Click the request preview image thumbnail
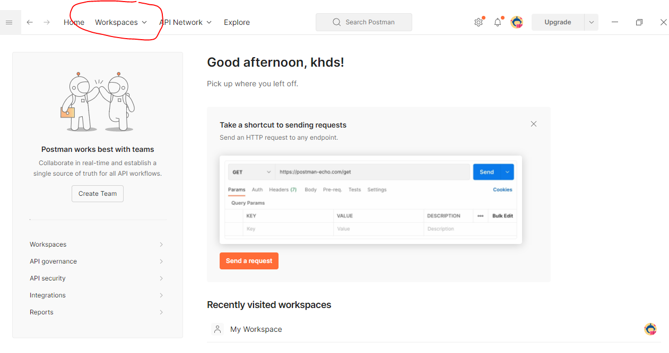The width and height of the screenshot is (669, 353). point(371,200)
